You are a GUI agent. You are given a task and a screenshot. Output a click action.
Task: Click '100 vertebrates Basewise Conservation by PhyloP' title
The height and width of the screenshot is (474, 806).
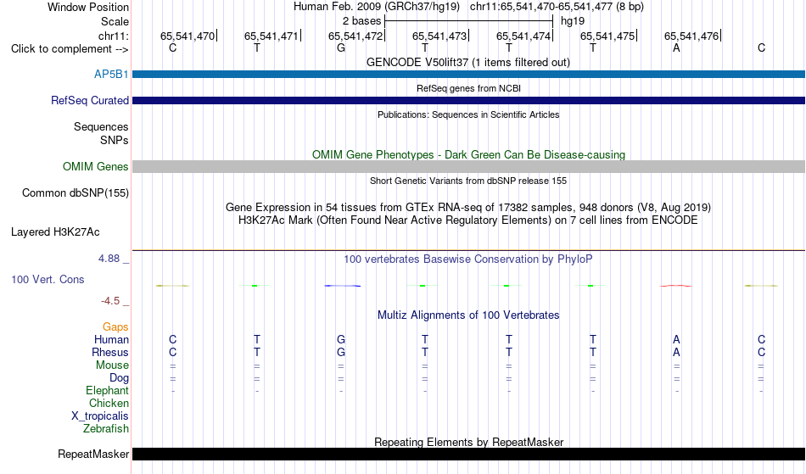pyautogui.click(x=468, y=259)
